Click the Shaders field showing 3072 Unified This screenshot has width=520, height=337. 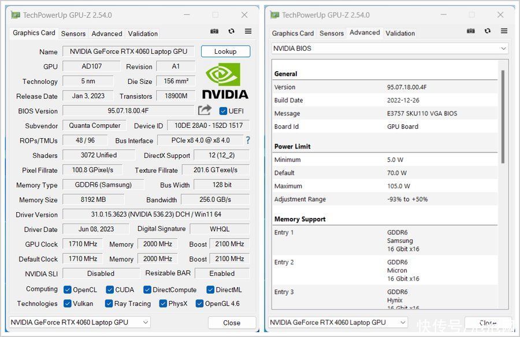point(99,155)
